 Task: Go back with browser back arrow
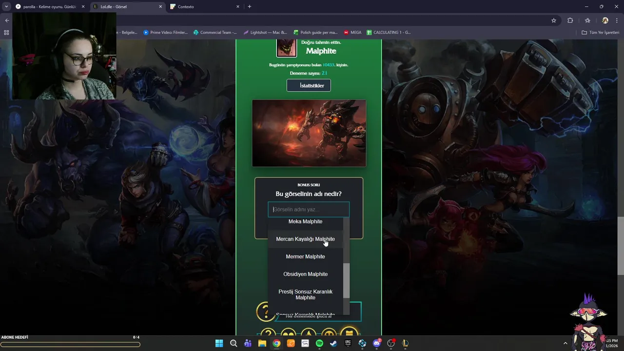point(7,20)
